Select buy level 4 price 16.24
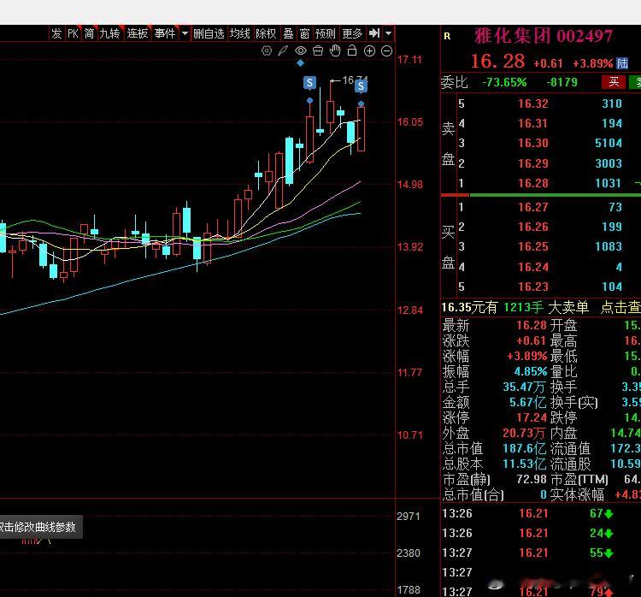This screenshot has height=597, width=641. pos(533,267)
